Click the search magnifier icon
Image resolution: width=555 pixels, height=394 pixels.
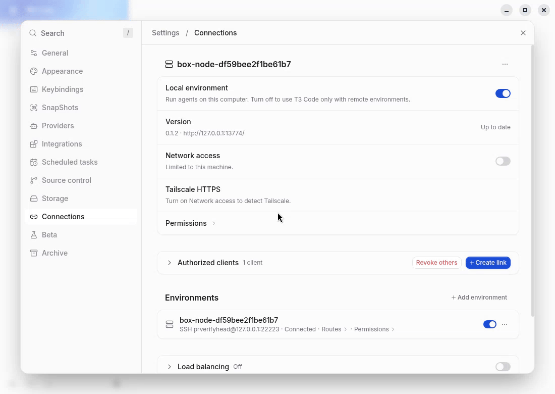pos(33,33)
